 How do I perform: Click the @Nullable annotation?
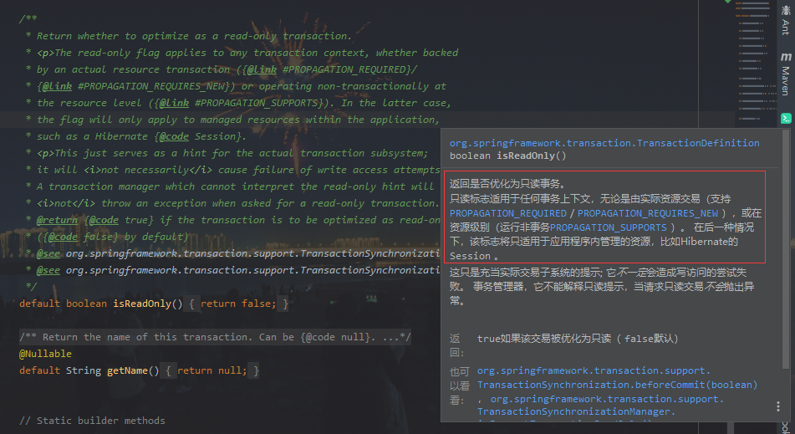coord(45,354)
